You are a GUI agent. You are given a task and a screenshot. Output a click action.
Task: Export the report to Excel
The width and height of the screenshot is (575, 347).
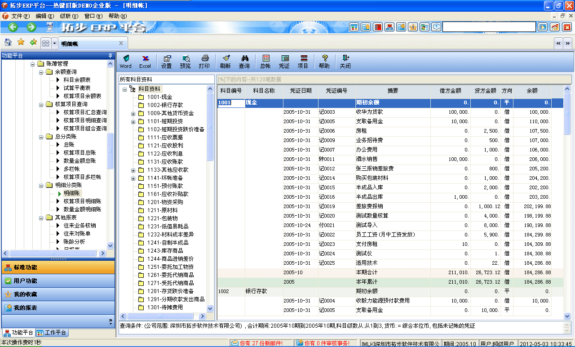145,61
